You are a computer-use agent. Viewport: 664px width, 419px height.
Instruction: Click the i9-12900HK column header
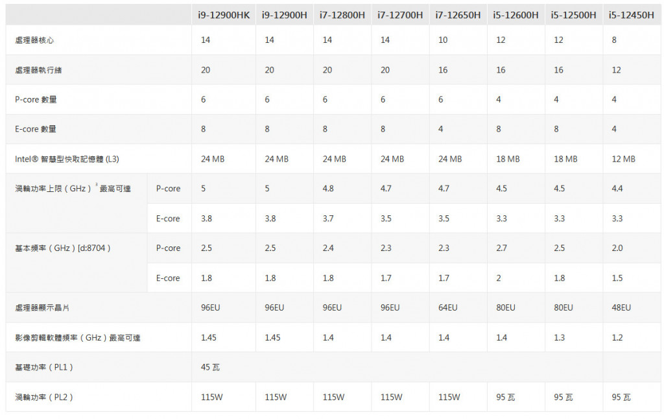pos(224,16)
